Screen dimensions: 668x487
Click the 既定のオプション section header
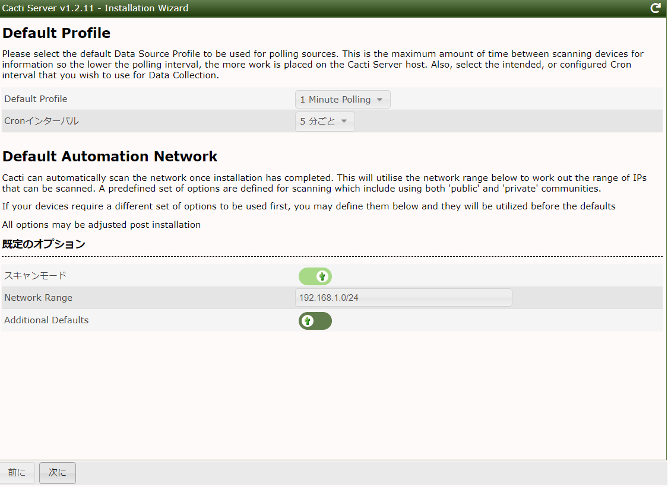point(44,244)
